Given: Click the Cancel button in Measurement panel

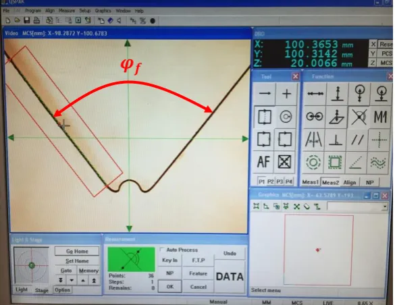Looking at the screenshot, I should 199,287.
